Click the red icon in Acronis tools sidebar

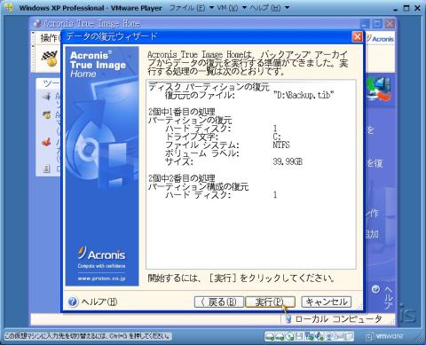tap(46, 143)
